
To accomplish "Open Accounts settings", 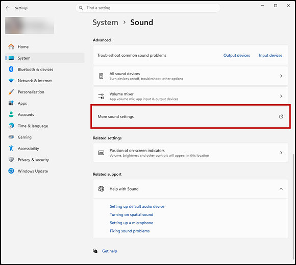I will pyautogui.click(x=45, y=114).
